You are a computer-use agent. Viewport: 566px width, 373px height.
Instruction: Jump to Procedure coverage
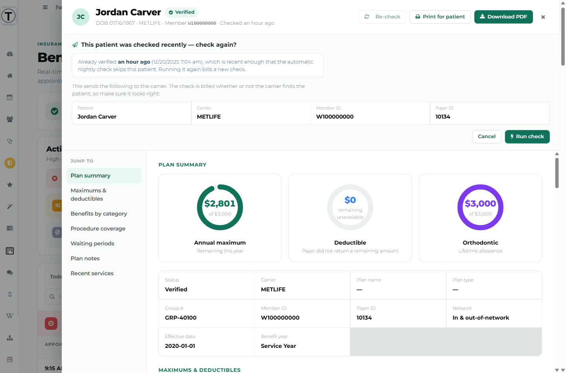tap(104, 229)
